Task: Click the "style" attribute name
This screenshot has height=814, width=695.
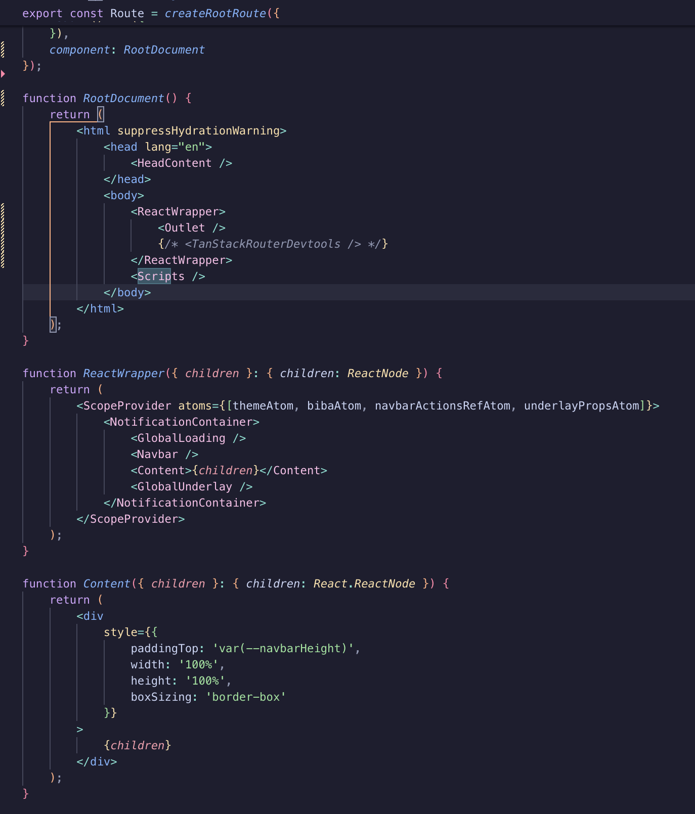Action: [120, 632]
